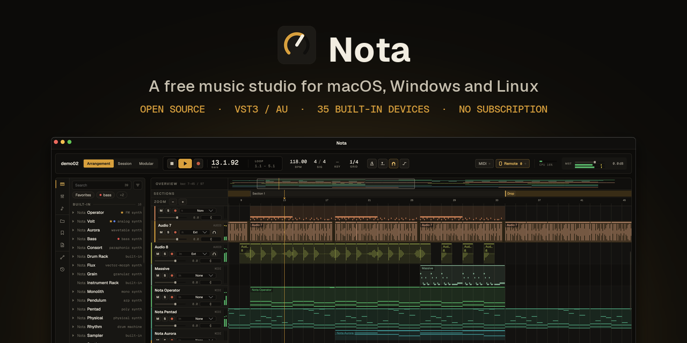Image resolution: width=687 pixels, height=343 pixels.
Task: Solo the Audio 7 track
Action: coord(168,232)
